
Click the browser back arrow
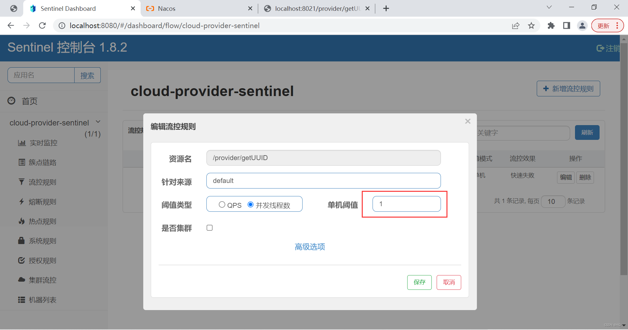click(11, 25)
